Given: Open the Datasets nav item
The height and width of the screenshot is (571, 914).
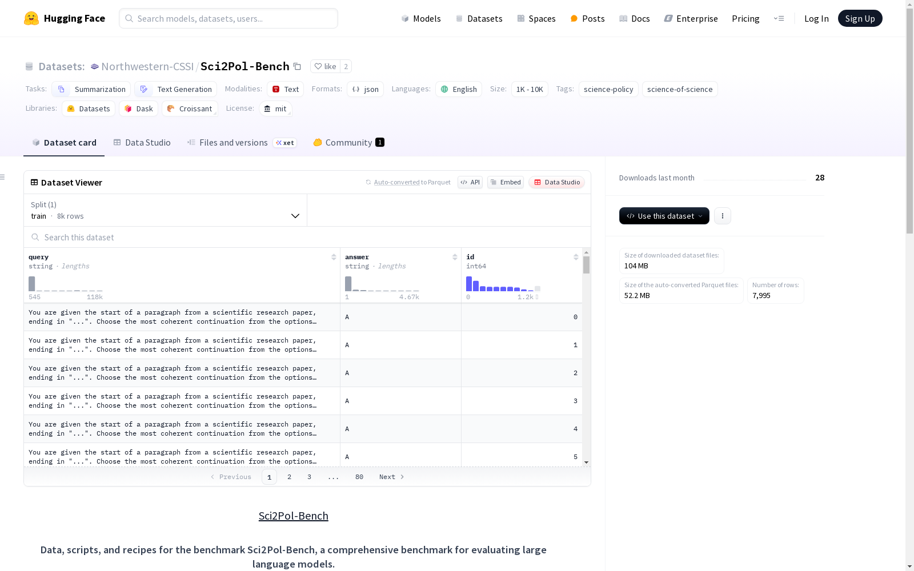Looking at the screenshot, I should coord(479,18).
